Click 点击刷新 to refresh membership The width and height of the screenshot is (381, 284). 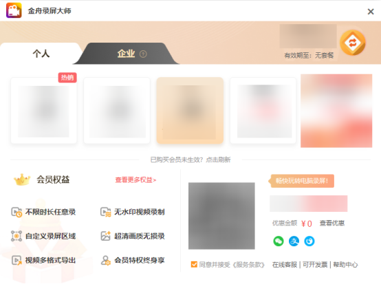tap(218, 160)
